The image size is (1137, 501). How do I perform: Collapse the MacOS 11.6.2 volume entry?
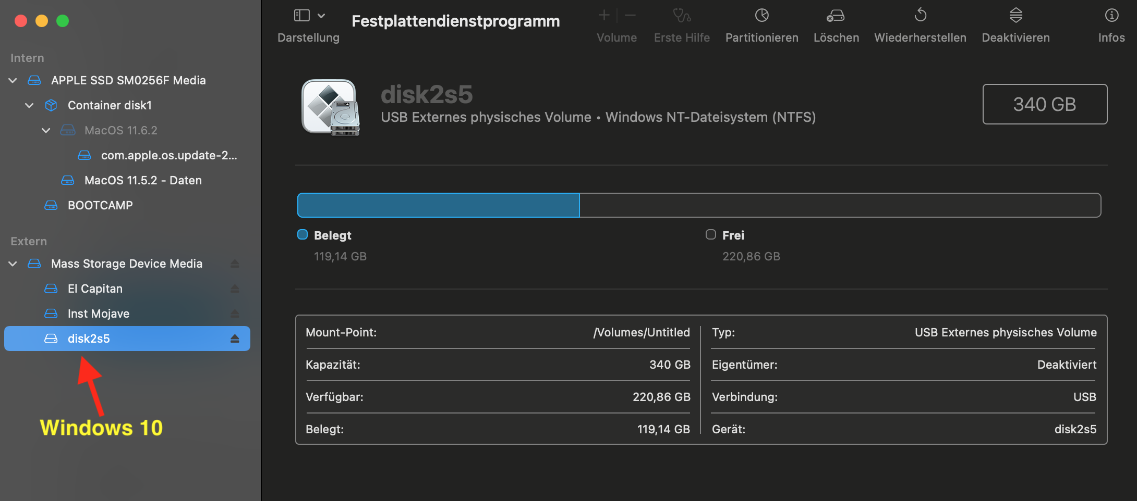click(x=46, y=130)
